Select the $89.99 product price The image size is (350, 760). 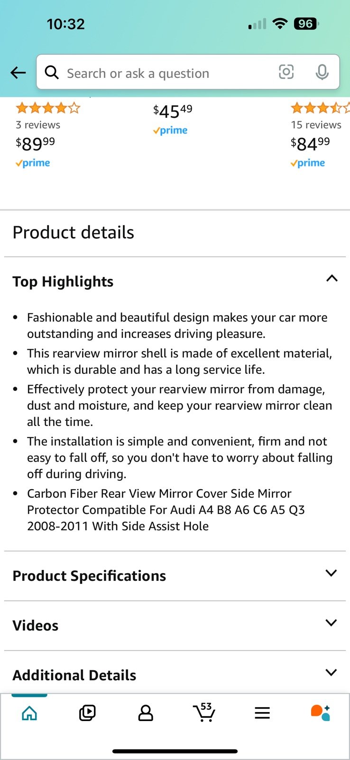coord(35,143)
